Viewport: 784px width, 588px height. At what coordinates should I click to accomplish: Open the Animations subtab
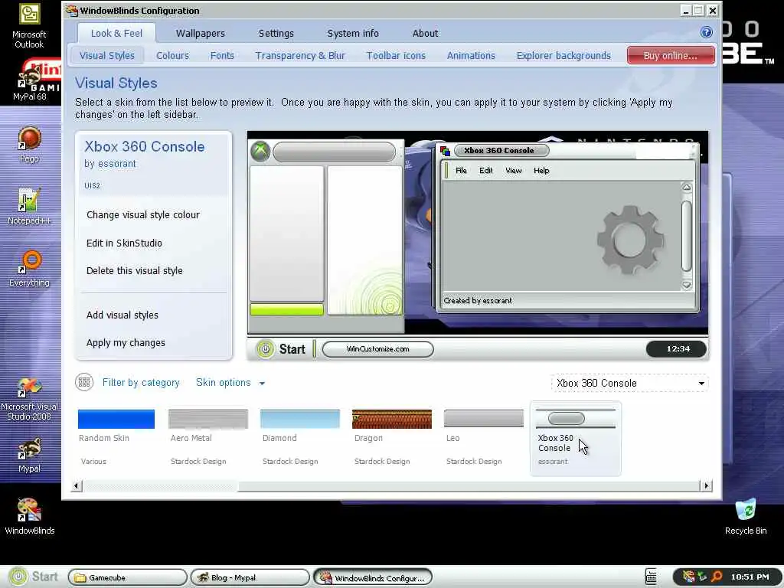tap(471, 55)
